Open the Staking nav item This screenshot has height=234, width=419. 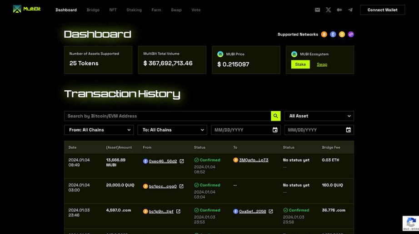134,10
